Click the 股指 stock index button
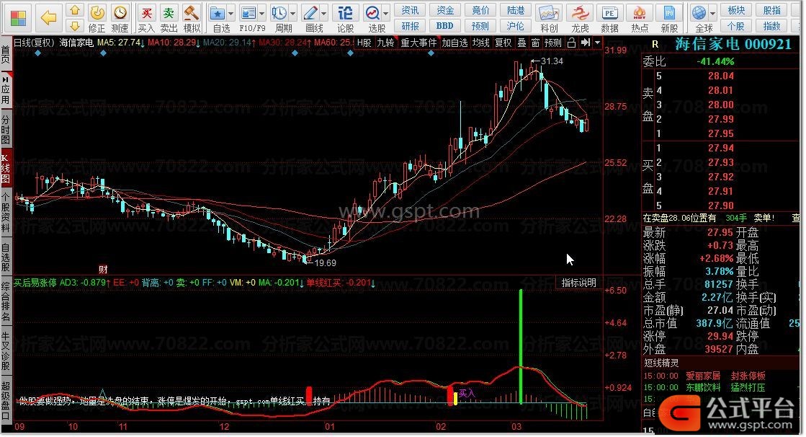This screenshot has height=437, width=806. tap(771, 10)
